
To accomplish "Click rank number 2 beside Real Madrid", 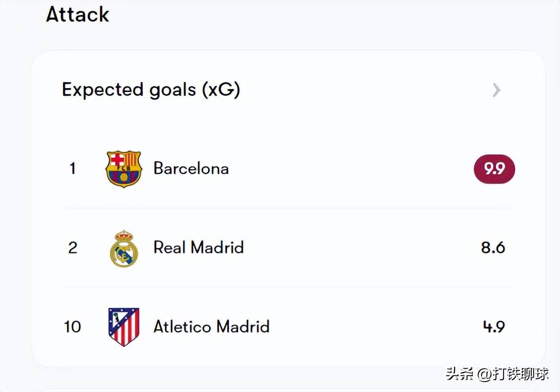I will pos(72,247).
